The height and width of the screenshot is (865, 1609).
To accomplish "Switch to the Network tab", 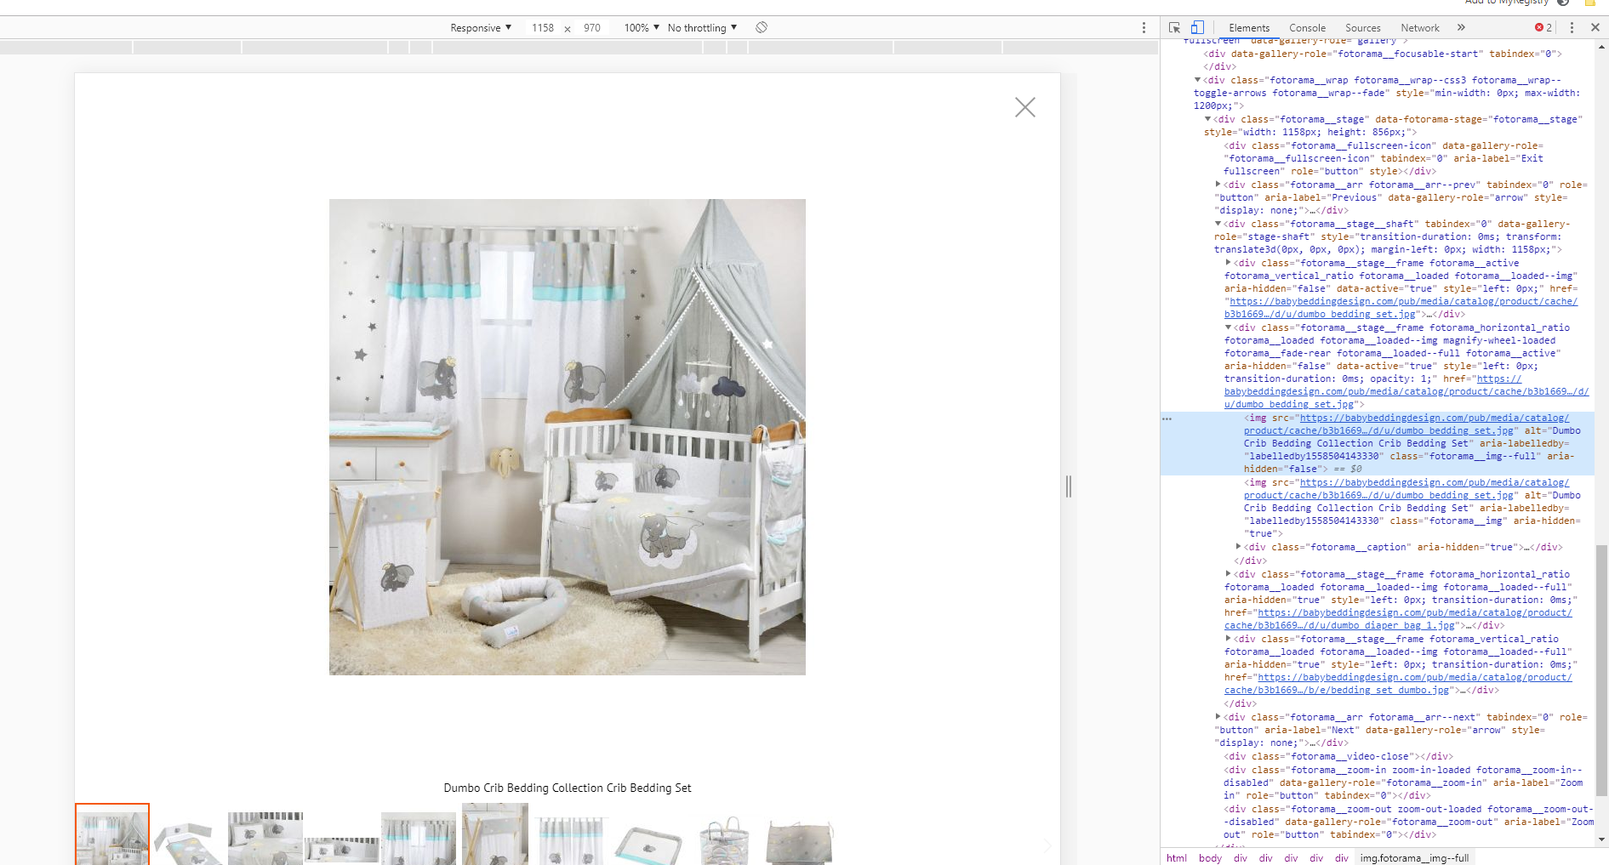I will (x=1419, y=27).
